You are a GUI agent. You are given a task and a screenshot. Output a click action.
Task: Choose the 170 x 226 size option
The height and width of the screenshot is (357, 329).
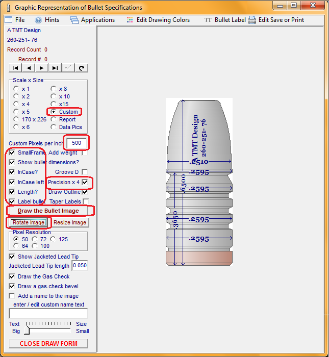pos(16,119)
